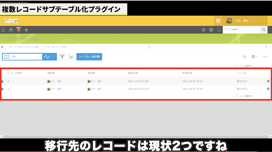
Task: Add a new record with the plus icon
Action: tap(244, 57)
